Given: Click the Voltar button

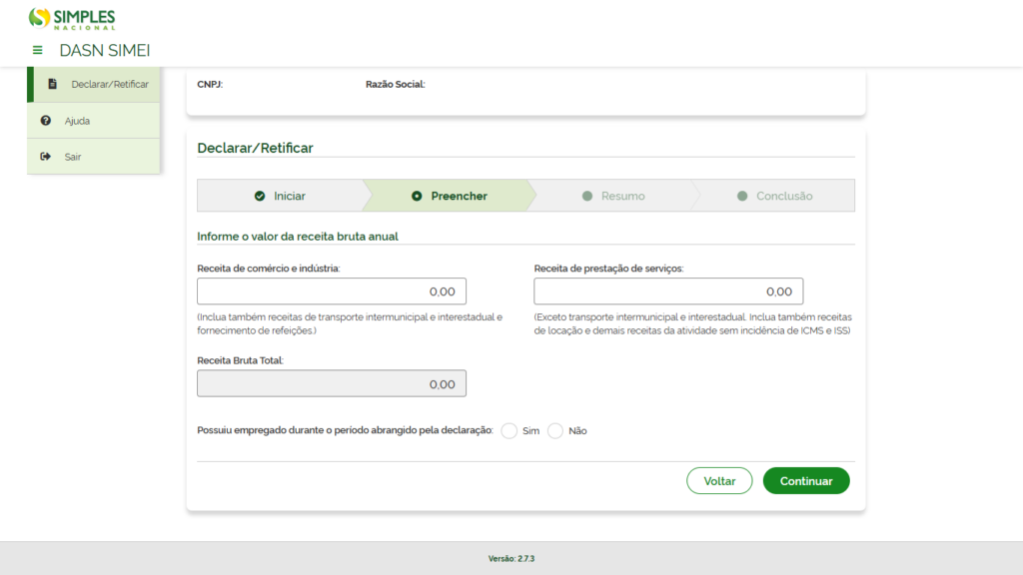Looking at the screenshot, I should click(719, 481).
